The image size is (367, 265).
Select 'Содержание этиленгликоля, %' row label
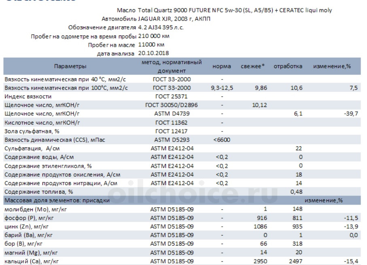pos(48,166)
